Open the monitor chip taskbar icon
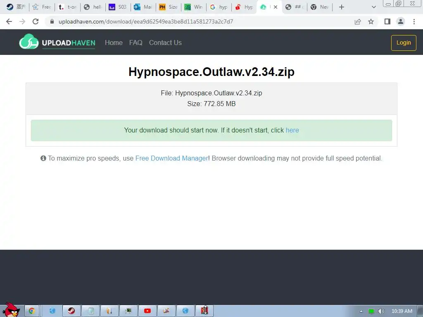 pos(128,311)
